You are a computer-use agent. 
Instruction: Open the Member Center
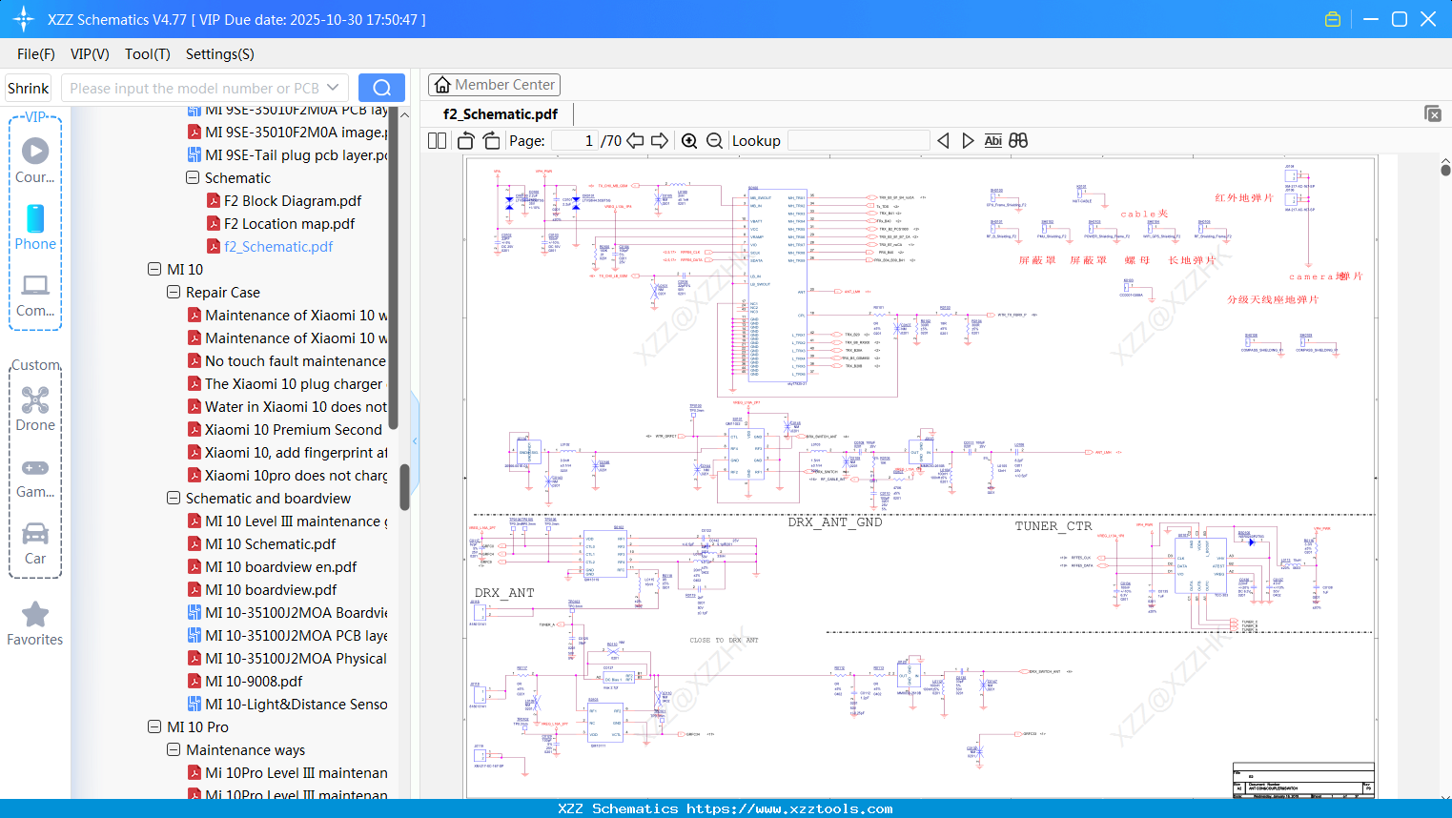(494, 84)
